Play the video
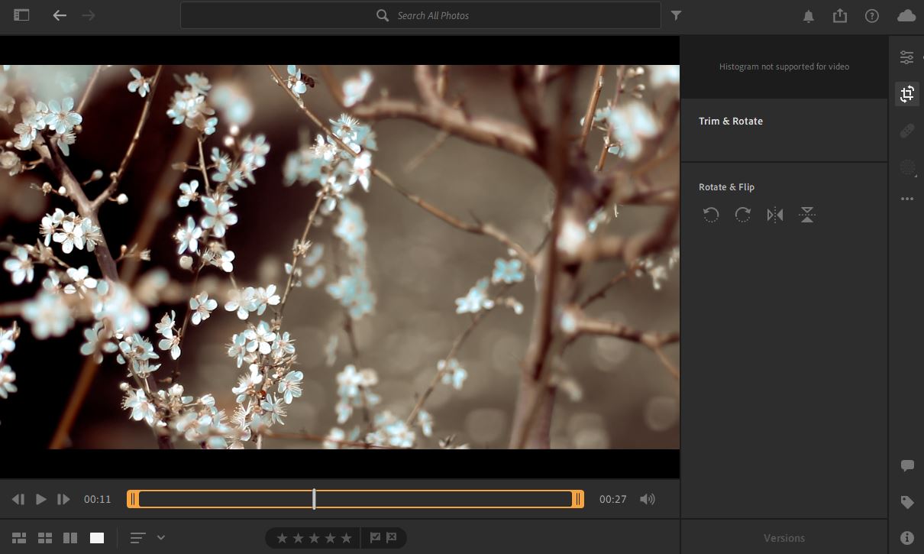 (x=40, y=499)
